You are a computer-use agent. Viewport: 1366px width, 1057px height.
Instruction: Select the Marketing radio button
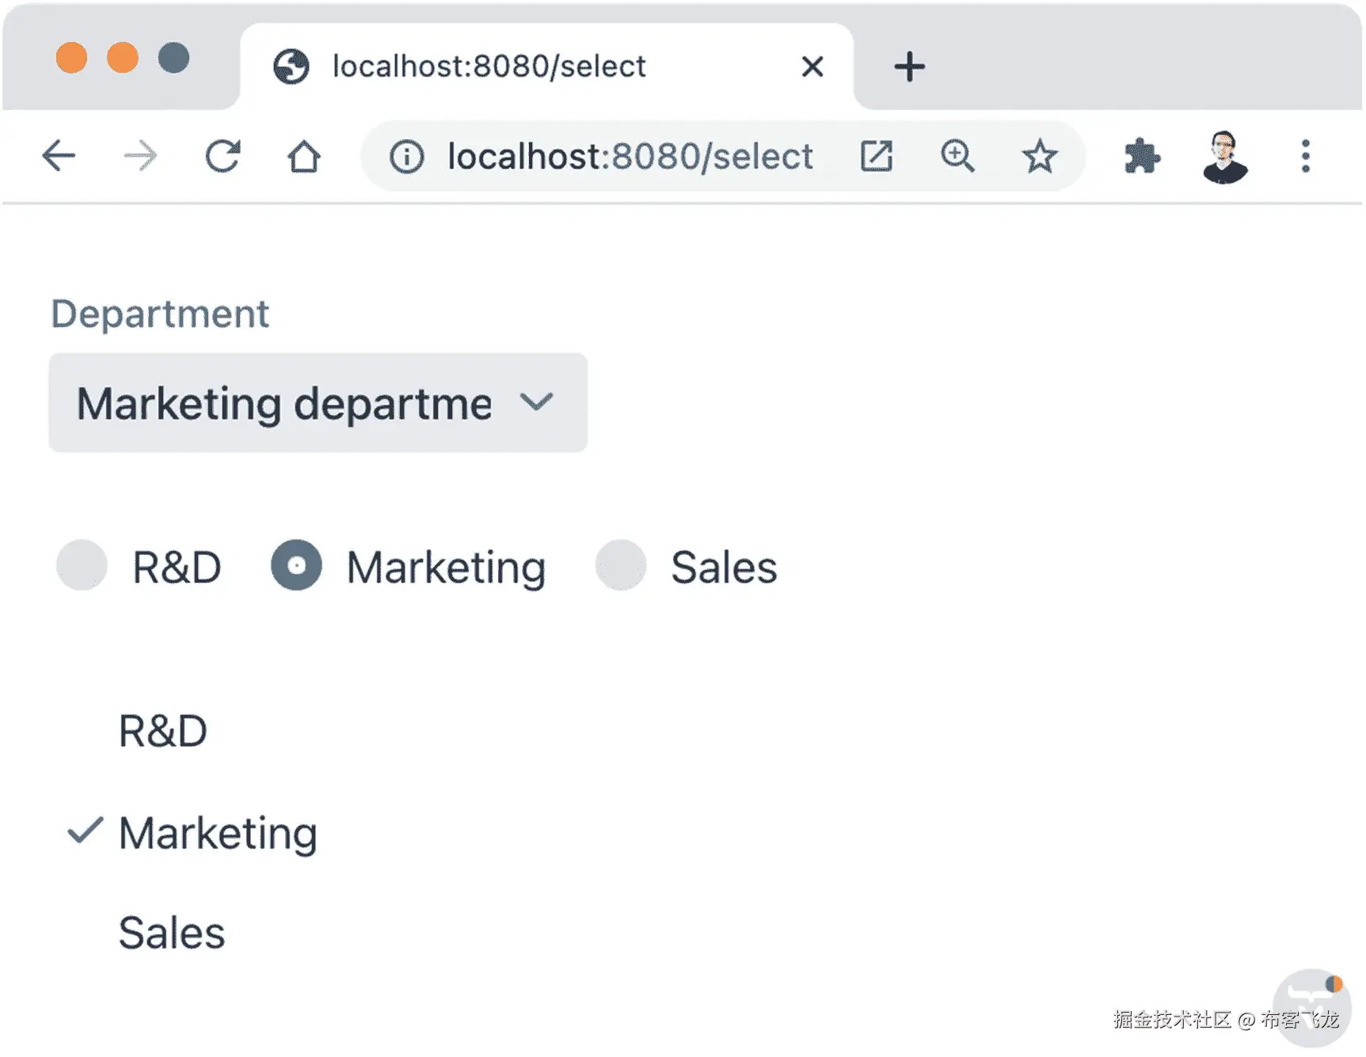click(x=296, y=565)
